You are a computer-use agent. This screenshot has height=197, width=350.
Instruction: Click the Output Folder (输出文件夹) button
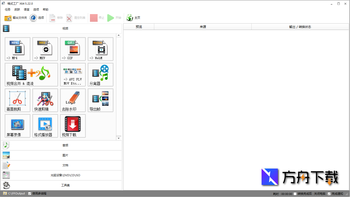tap(16, 18)
